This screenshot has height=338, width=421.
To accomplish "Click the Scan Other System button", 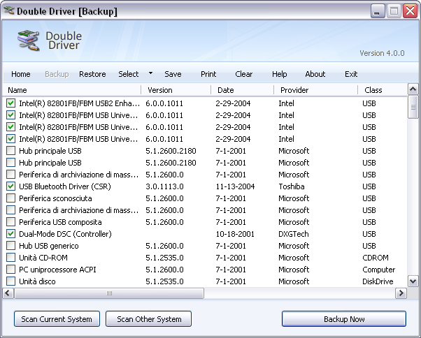I will (x=148, y=319).
